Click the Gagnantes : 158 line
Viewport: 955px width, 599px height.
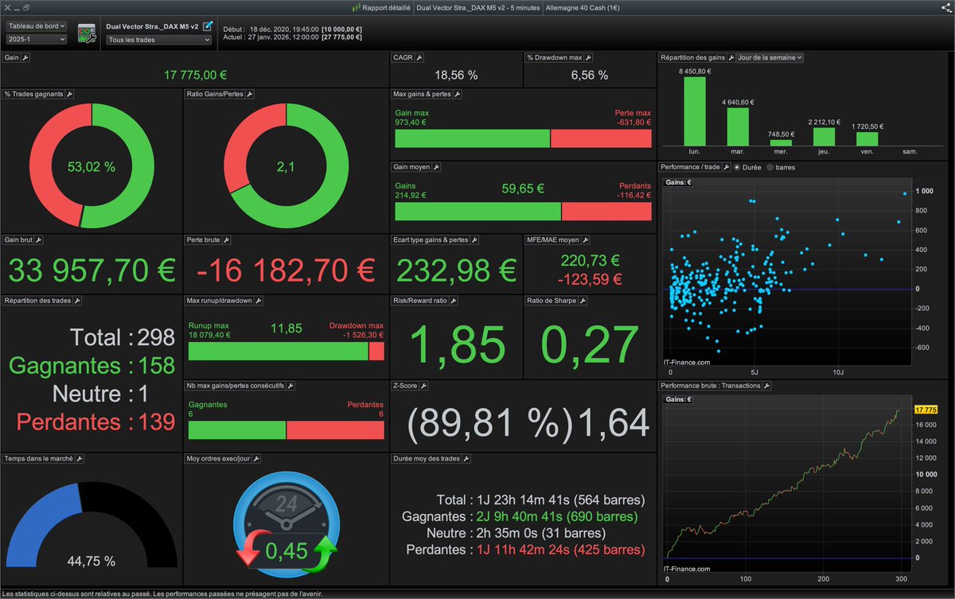pos(92,366)
